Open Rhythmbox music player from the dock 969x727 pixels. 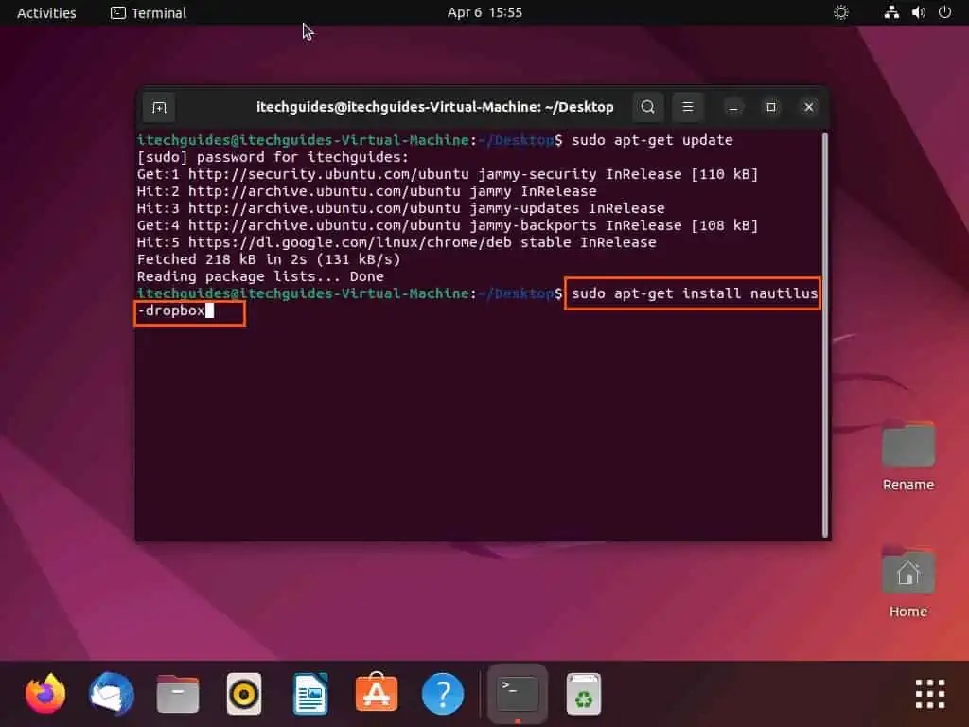tap(243, 693)
